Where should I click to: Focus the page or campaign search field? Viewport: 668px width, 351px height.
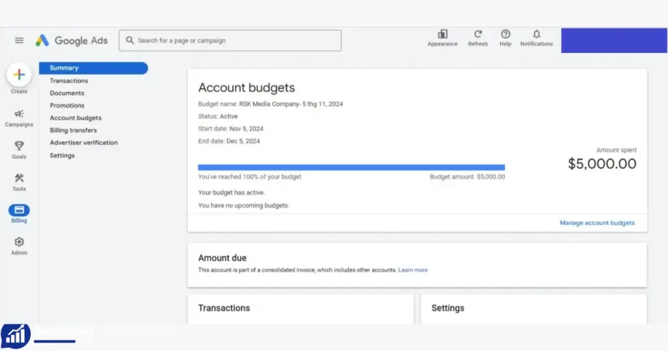(x=230, y=40)
